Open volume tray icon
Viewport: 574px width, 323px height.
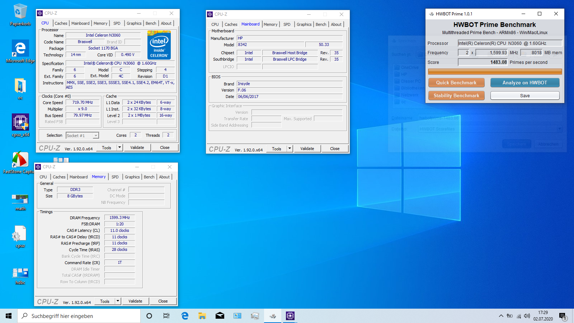[527, 316]
